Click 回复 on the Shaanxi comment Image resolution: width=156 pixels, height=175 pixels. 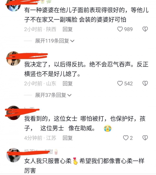68,29
